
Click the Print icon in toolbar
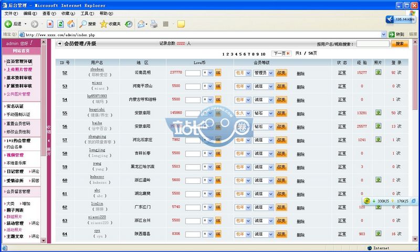(x=154, y=24)
